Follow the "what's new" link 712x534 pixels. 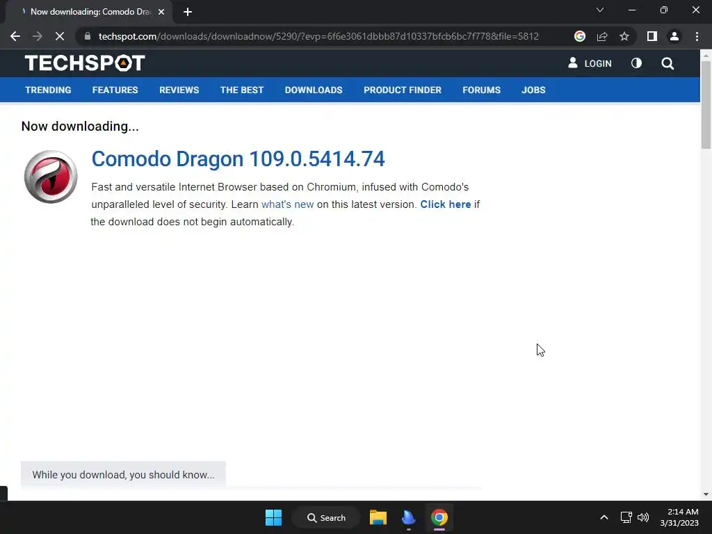pyautogui.click(x=287, y=204)
